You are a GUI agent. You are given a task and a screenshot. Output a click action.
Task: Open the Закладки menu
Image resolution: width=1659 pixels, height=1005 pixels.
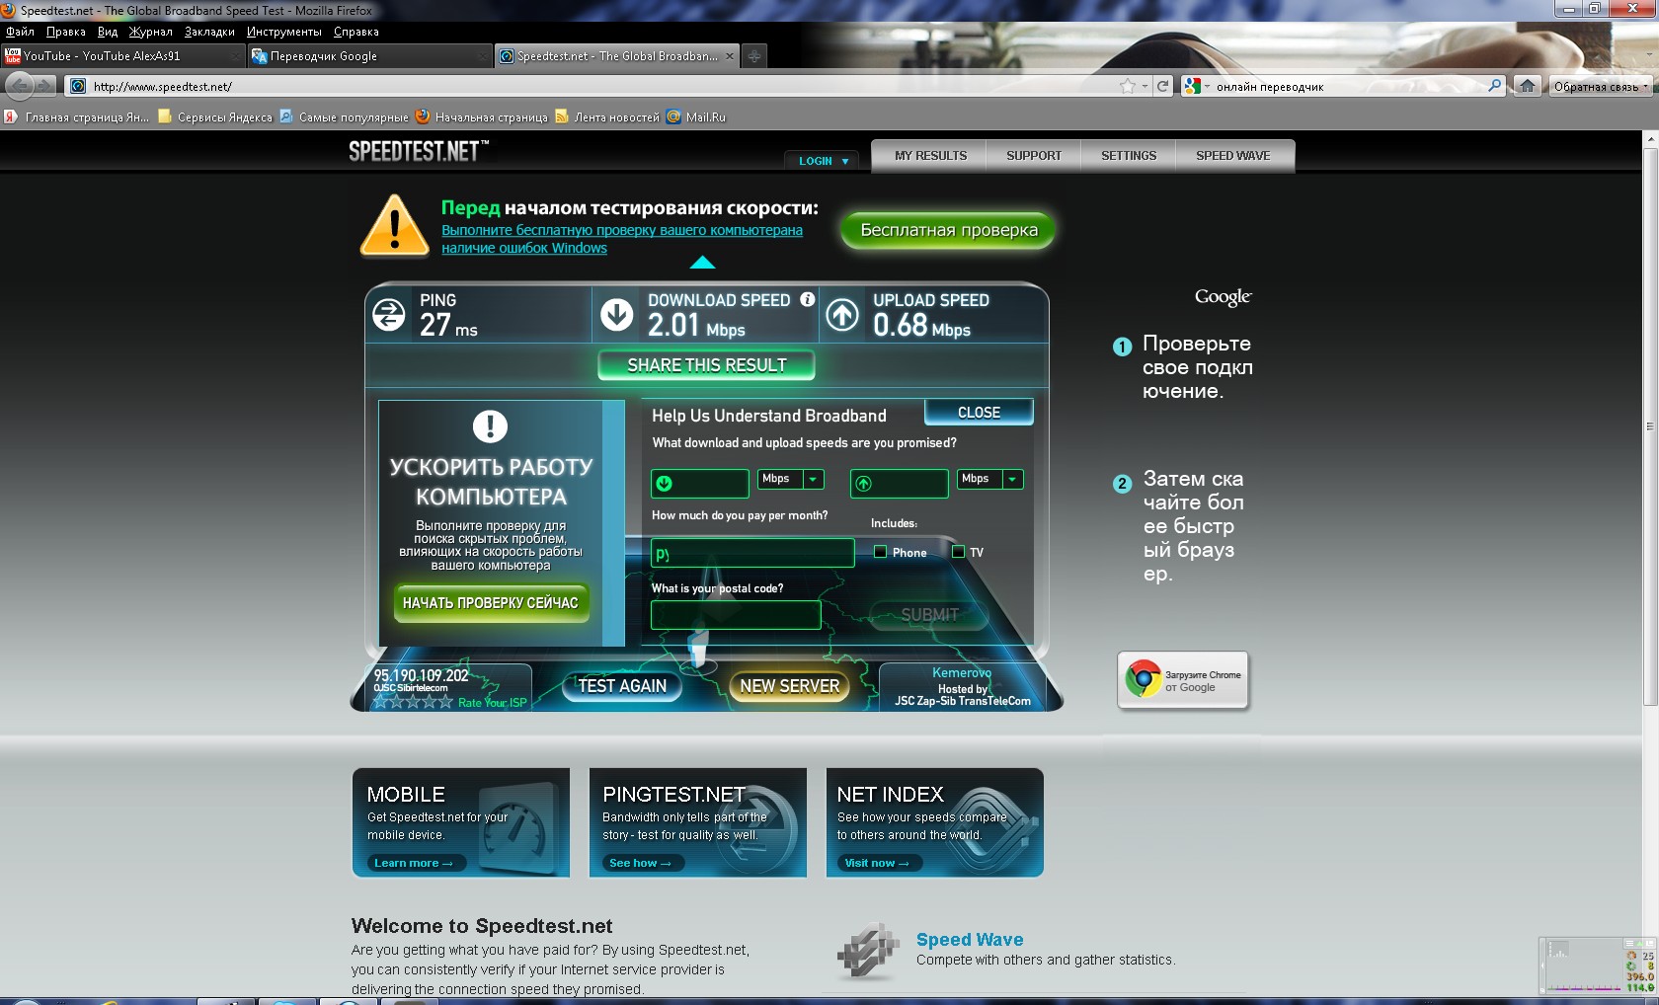tap(209, 32)
